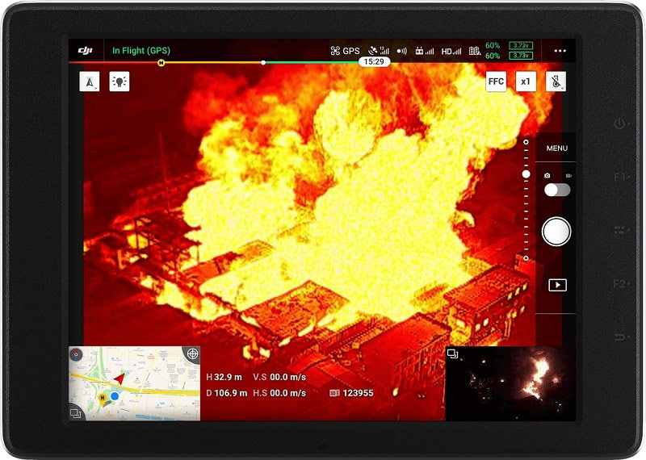The height and width of the screenshot is (460, 646).
Task: Check the satellite signal strength icon
Action: pyautogui.click(x=378, y=51)
